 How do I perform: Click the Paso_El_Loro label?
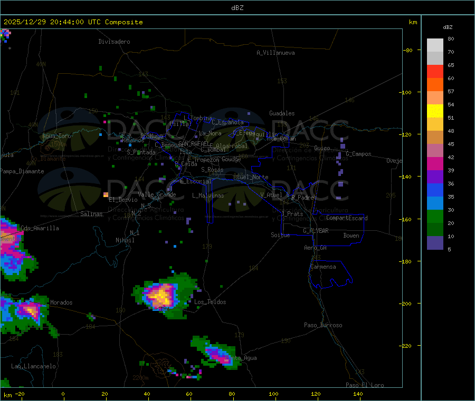click(x=365, y=385)
